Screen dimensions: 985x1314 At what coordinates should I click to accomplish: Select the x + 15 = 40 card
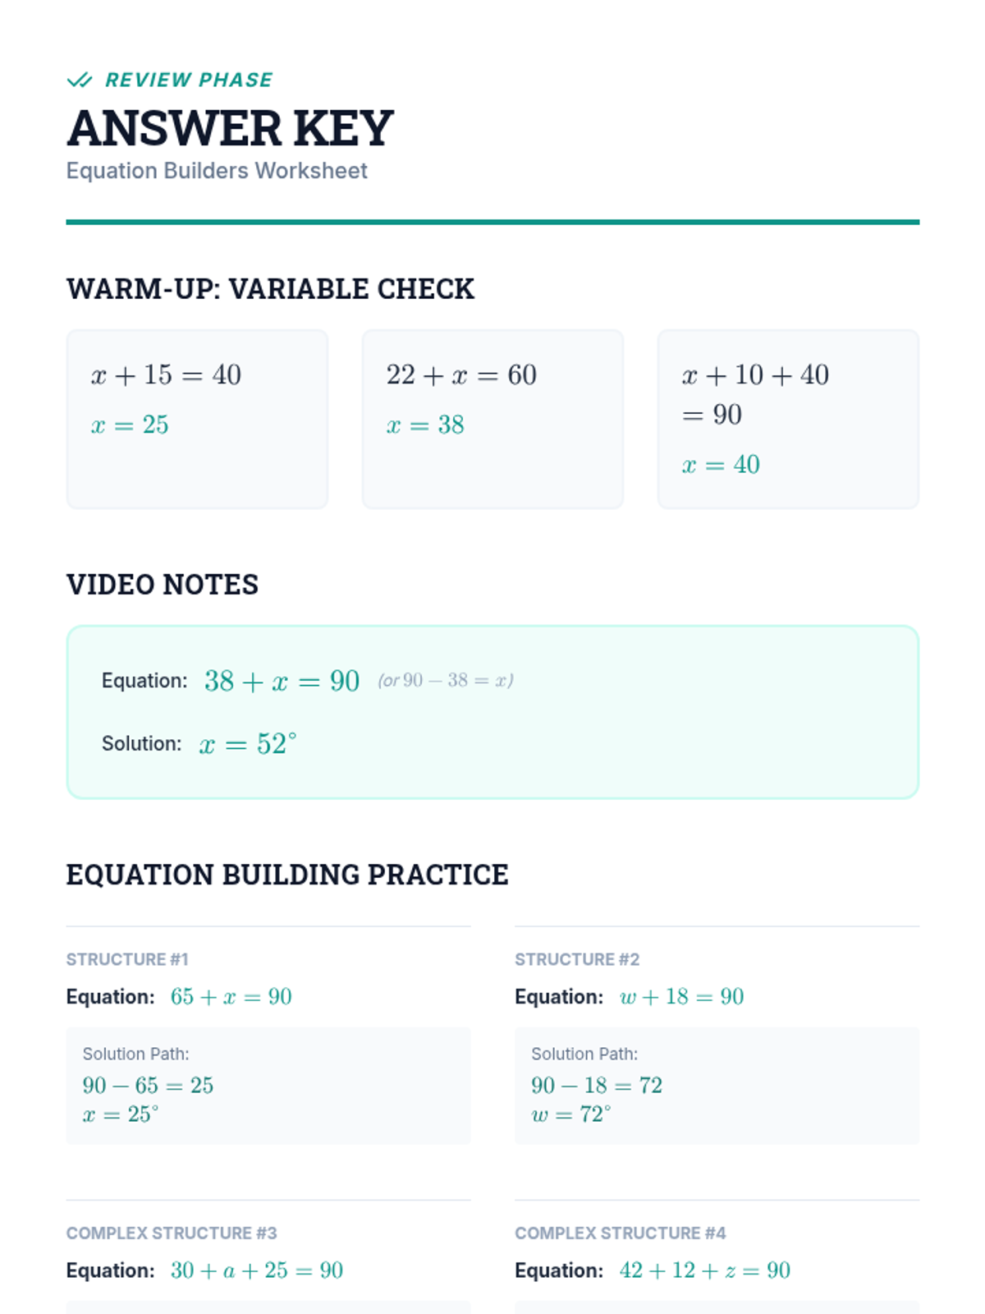pos(197,420)
